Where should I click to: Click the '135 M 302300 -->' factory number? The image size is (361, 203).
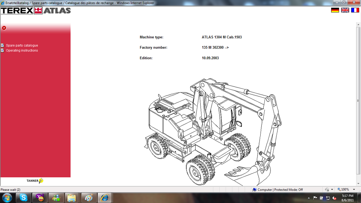click(215, 48)
